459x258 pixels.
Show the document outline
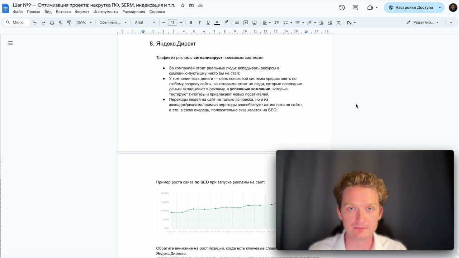pos(10,43)
